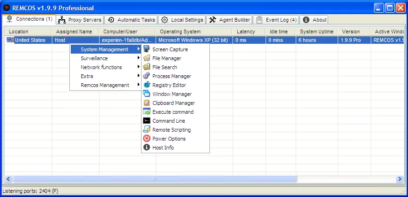Click the red Power Options icon
This screenshot has width=408, height=197.
pyautogui.click(x=147, y=138)
